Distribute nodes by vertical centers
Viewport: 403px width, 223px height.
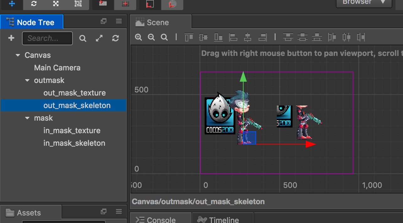[x=303, y=37]
